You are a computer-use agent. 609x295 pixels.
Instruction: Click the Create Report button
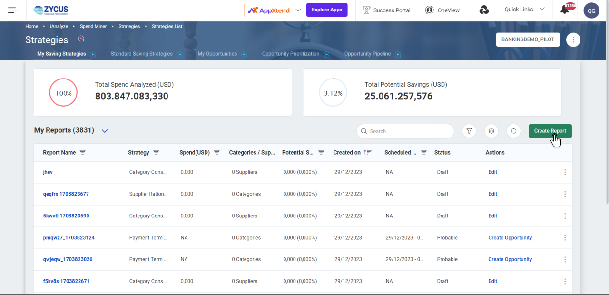pyautogui.click(x=550, y=131)
